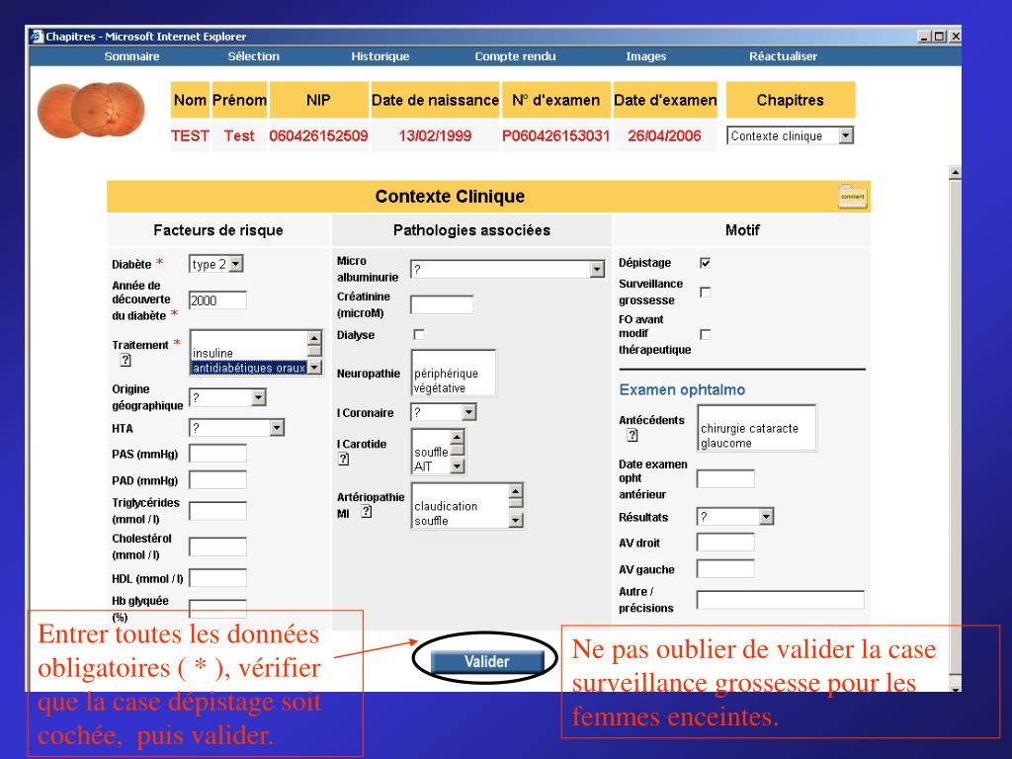Click the Créatinine input field
Viewport: 1012px width, 759px height.
[442, 304]
